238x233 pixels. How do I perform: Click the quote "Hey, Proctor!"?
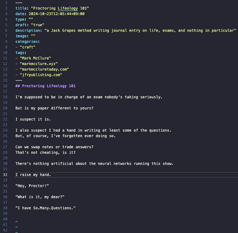point(32,186)
